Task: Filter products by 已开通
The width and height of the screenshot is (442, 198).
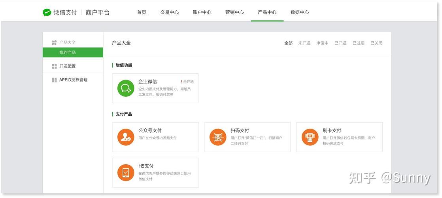Action: [340, 43]
